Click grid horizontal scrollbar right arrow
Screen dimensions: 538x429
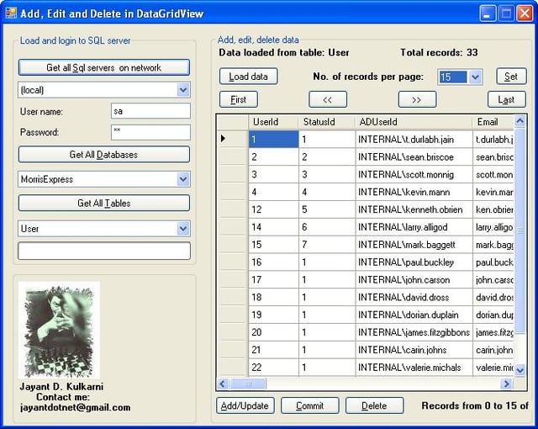[x=506, y=384]
